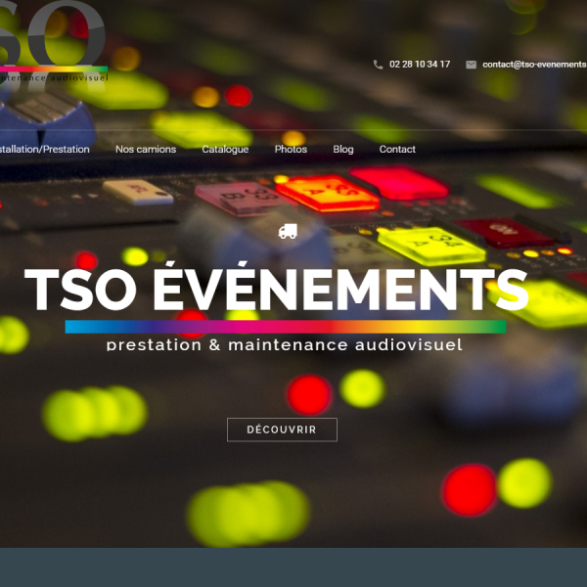Open the Catalogue menu item
Viewport: 587px width, 587px height.
pyautogui.click(x=225, y=150)
